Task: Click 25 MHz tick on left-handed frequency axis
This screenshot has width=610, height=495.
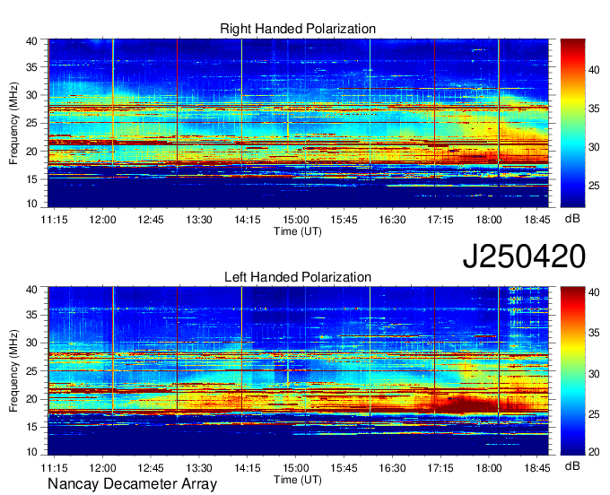Action: tap(31, 371)
